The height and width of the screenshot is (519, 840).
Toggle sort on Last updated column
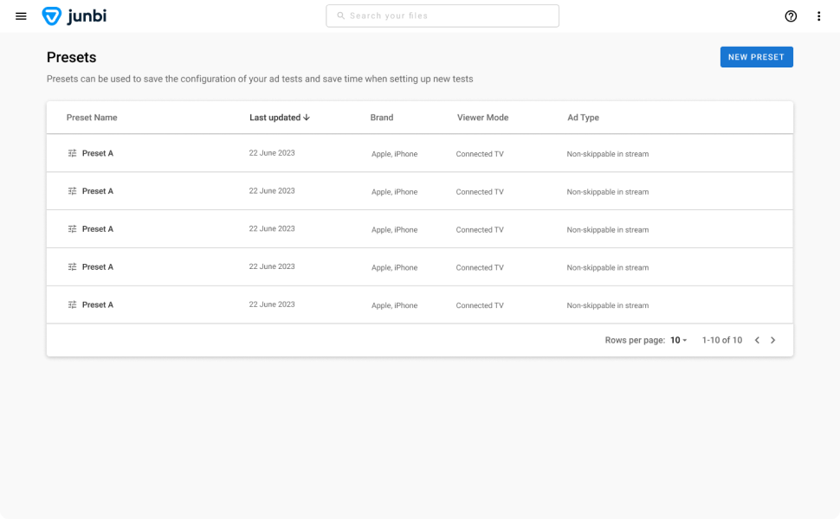click(x=280, y=118)
